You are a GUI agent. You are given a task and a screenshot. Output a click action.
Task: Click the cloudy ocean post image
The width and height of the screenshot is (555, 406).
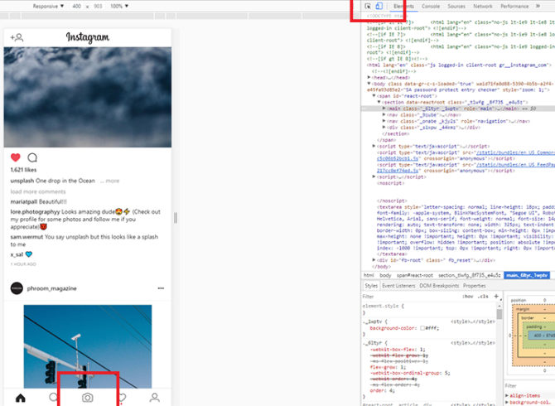[x=88, y=97]
